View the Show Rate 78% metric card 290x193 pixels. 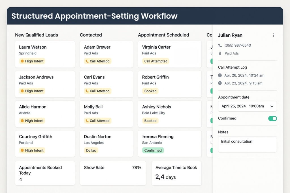click(113, 173)
